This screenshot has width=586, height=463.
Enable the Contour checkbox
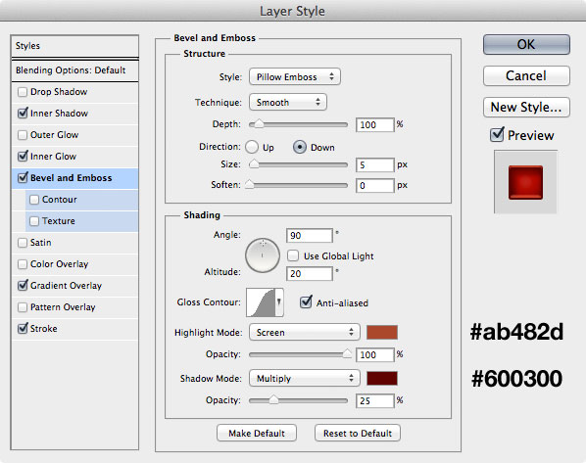point(34,200)
